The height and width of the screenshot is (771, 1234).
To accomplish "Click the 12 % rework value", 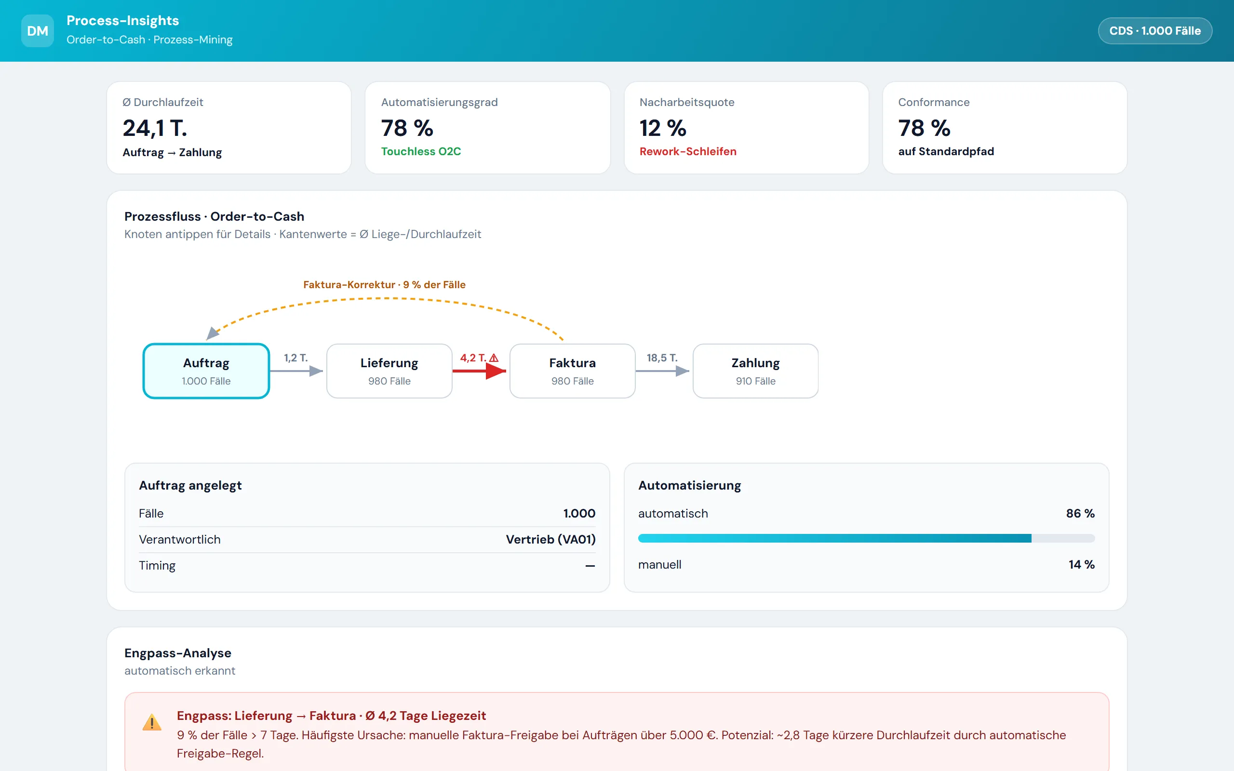I will click(662, 128).
